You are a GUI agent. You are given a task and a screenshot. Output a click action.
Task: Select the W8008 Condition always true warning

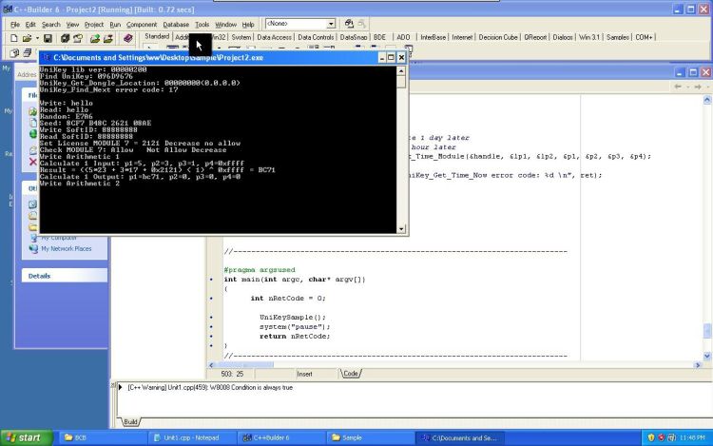[x=210, y=387]
